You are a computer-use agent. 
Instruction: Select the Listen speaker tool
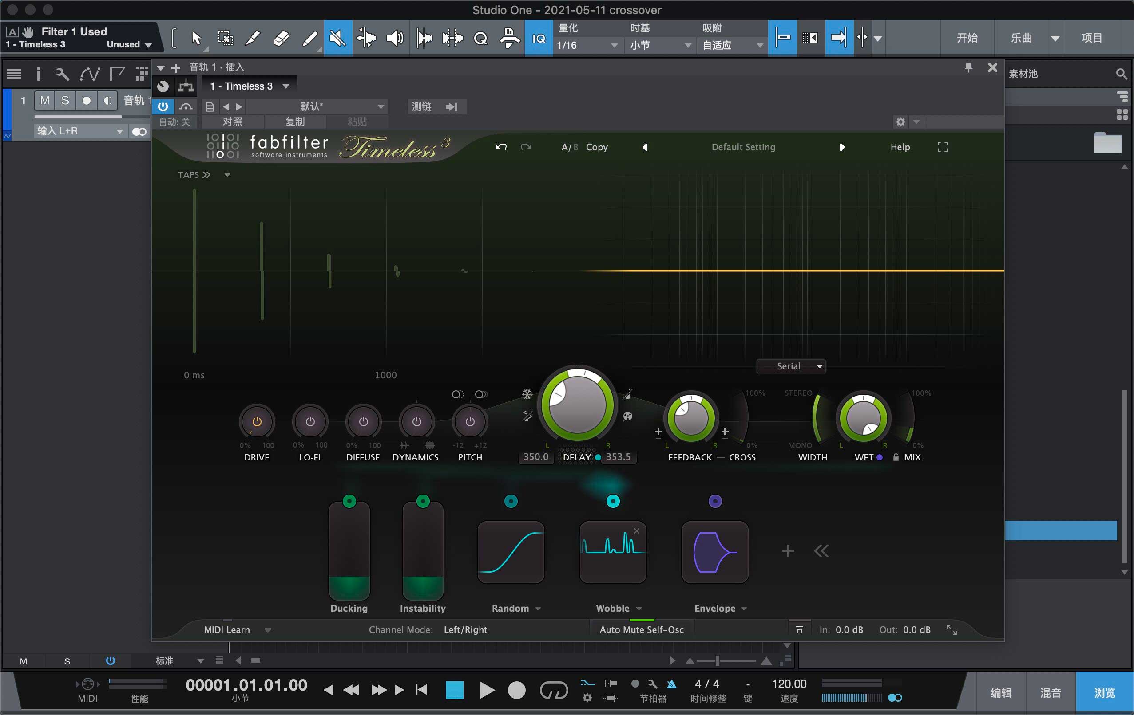tap(395, 38)
